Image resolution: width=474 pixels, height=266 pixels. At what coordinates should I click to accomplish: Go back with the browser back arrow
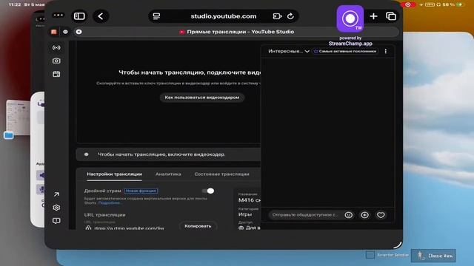pyautogui.click(x=101, y=16)
